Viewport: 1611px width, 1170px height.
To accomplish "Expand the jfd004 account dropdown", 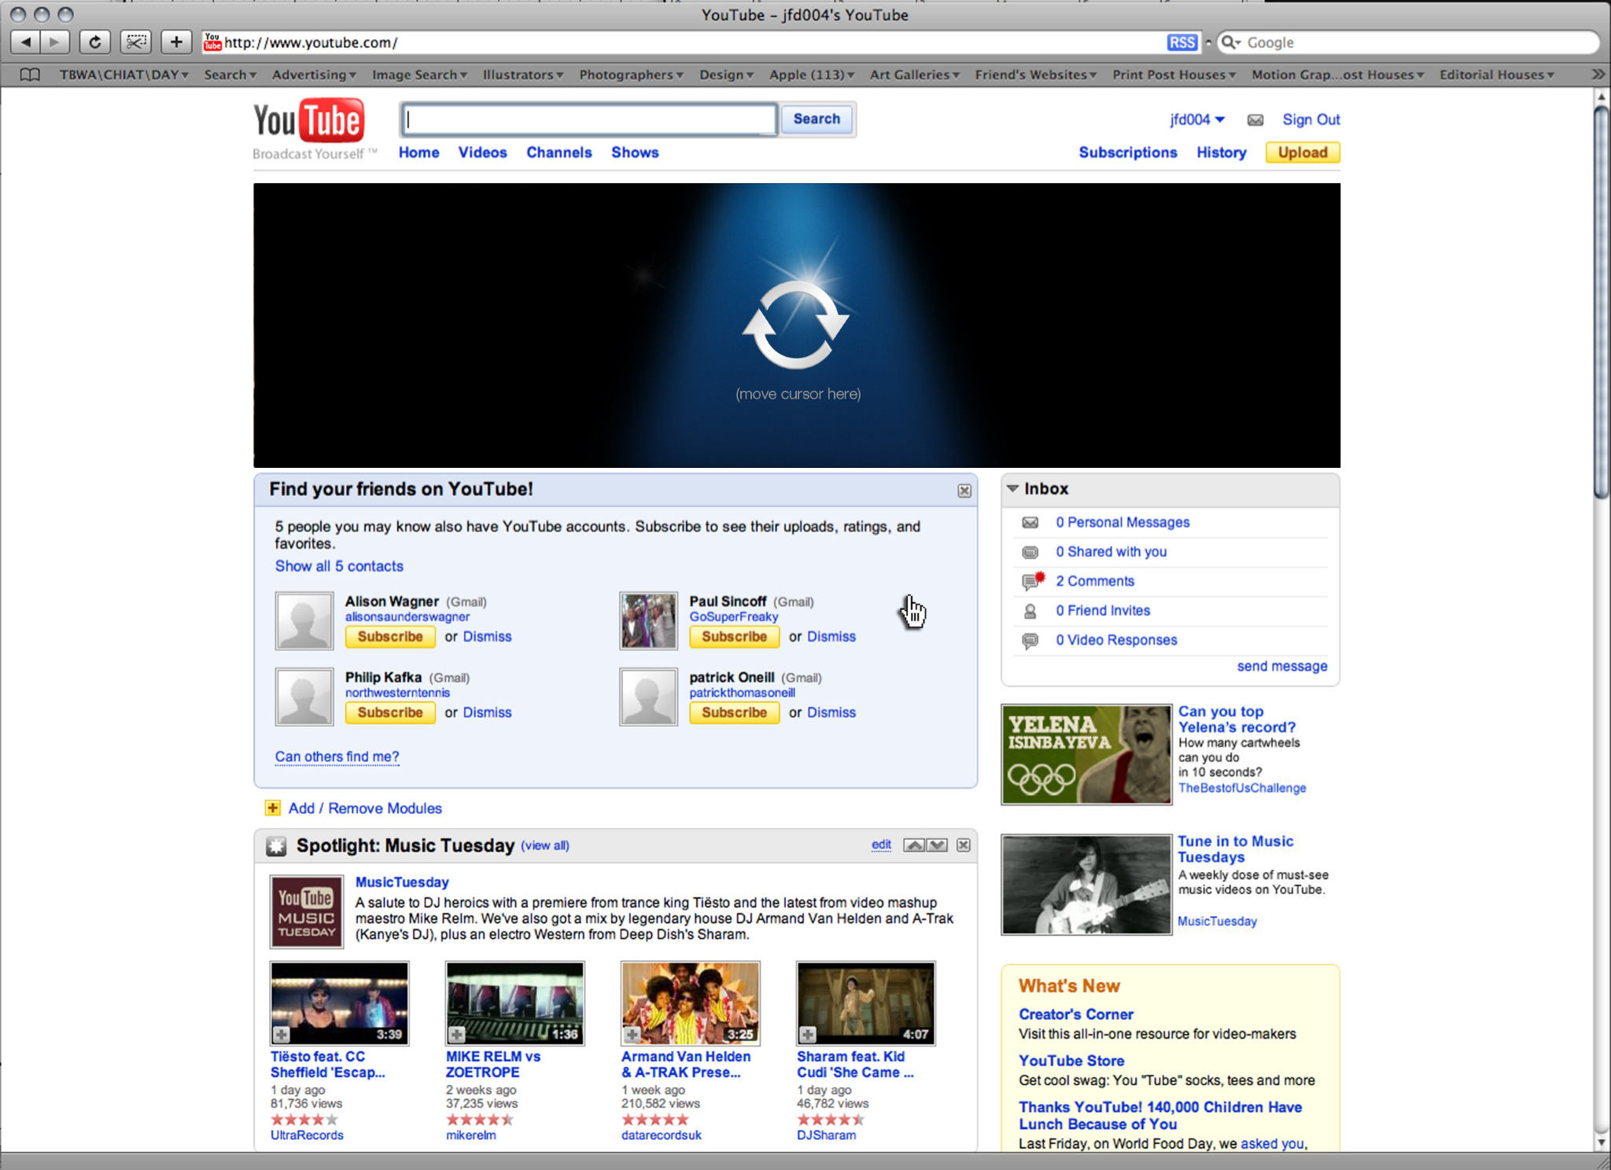I will coord(1220,120).
